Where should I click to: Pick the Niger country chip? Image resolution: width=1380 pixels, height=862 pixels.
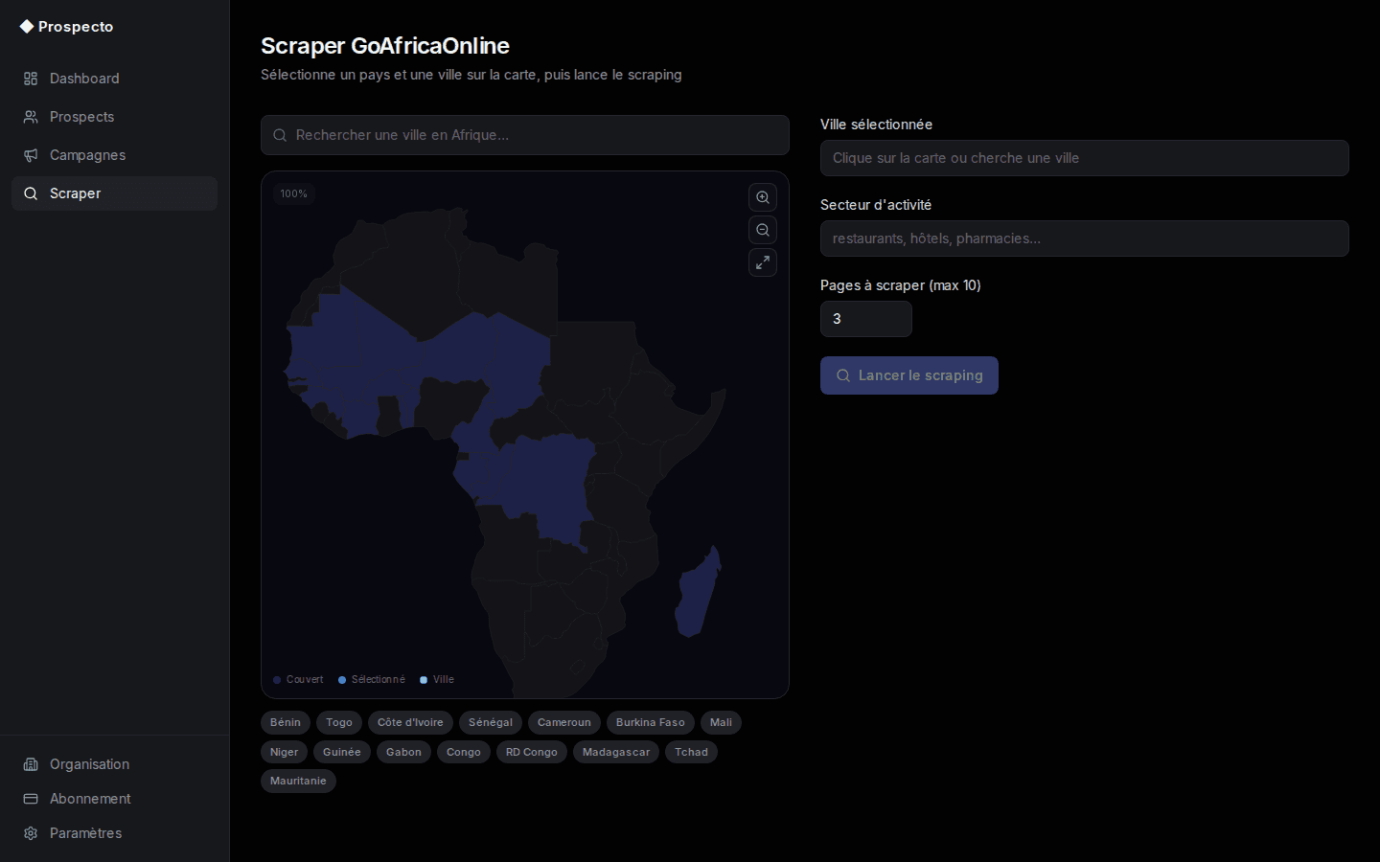(285, 752)
